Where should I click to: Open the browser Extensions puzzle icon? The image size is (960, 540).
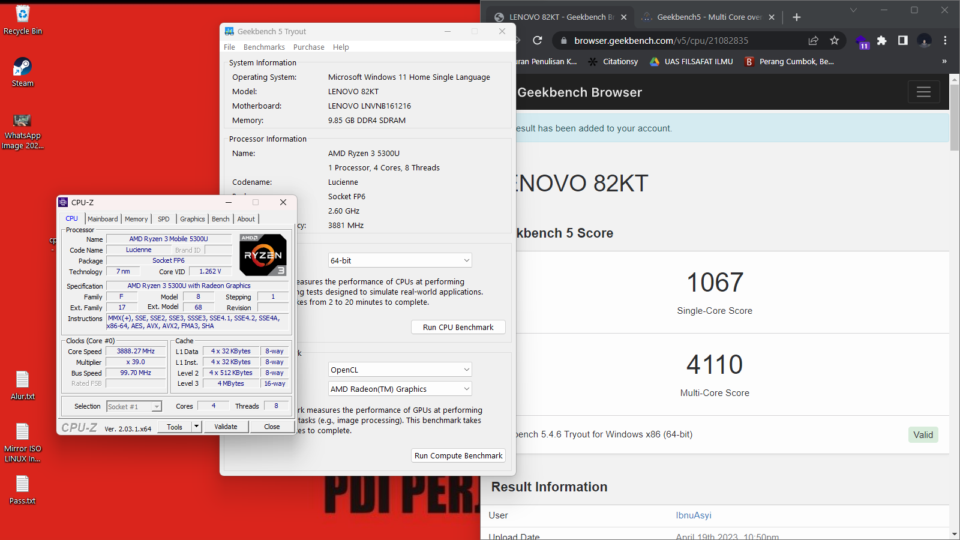[x=881, y=40]
